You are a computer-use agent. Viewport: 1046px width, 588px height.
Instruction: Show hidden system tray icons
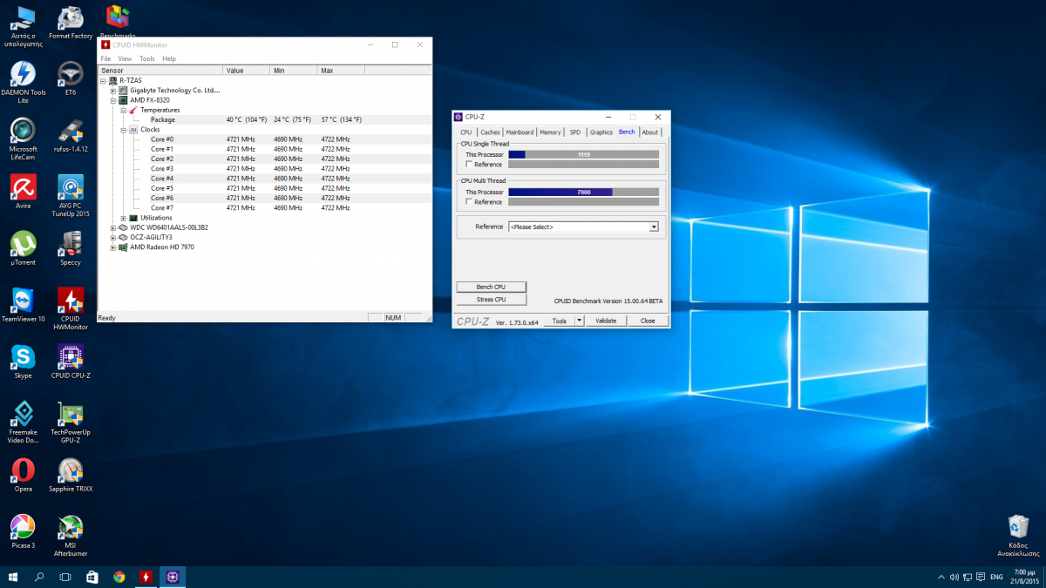941,577
